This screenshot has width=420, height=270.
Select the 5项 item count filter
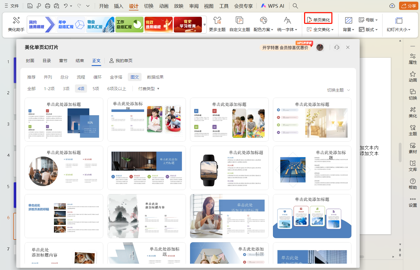click(x=96, y=89)
